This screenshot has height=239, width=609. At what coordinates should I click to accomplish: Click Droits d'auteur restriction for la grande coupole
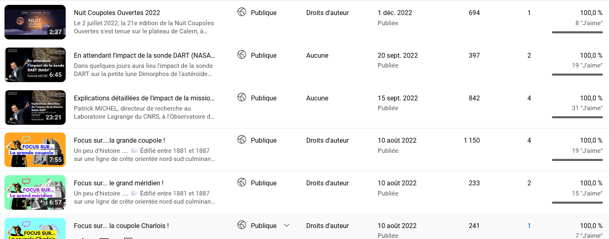(328, 141)
